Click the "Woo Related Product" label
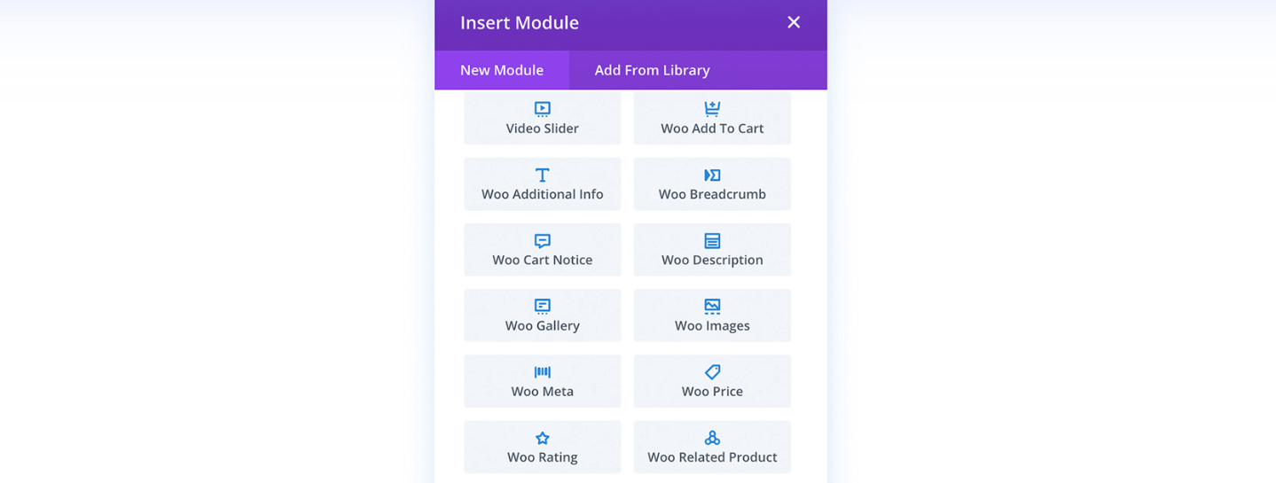 pos(712,457)
